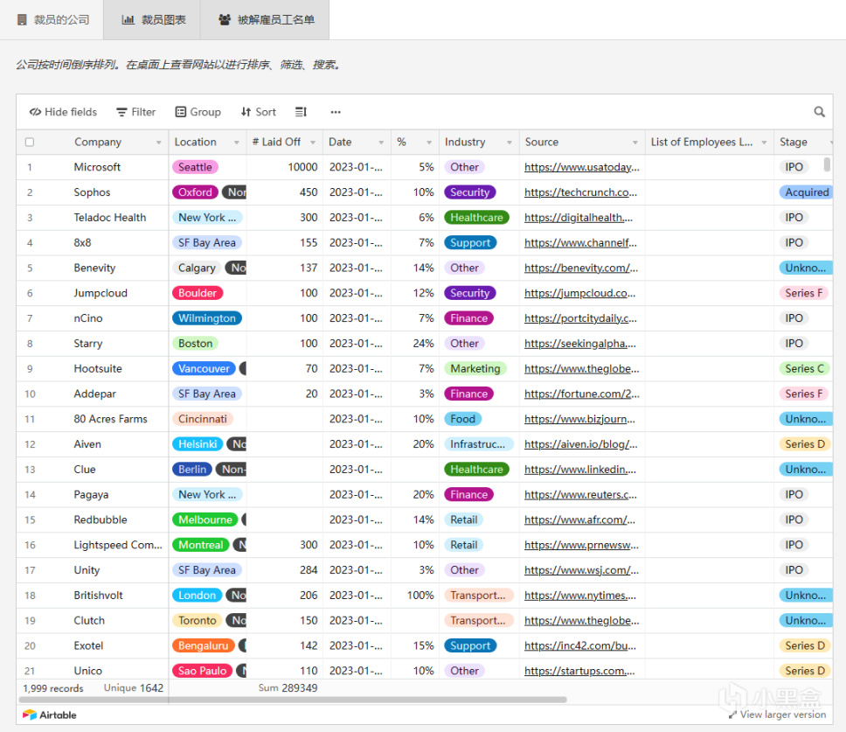Click Hide fields in toolbar
Viewport: 846px width, 732px height.
(x=63, y=112)
